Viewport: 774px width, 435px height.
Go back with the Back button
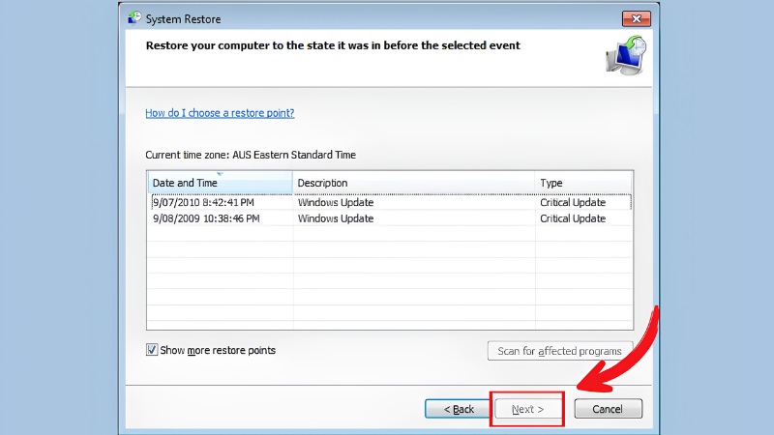pos(458,409)
